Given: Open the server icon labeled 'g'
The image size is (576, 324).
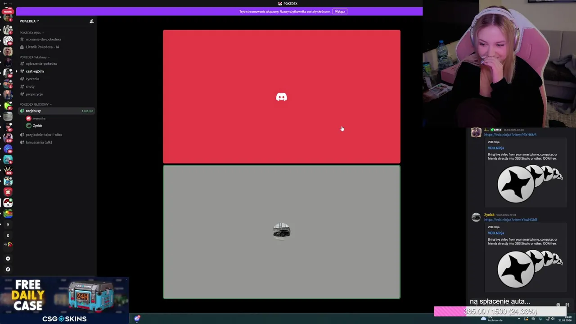Looking at the screenshot, I should pyautogui.click(x=8, y=235).
